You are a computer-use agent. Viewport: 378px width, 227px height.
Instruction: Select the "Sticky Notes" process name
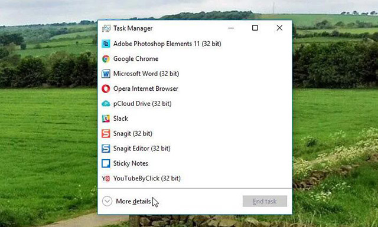coord(131,163)
